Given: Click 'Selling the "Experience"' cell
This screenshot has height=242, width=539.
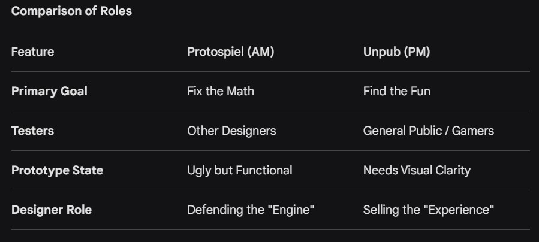Looking at the screenshot, I should click(x=428, y=210).
